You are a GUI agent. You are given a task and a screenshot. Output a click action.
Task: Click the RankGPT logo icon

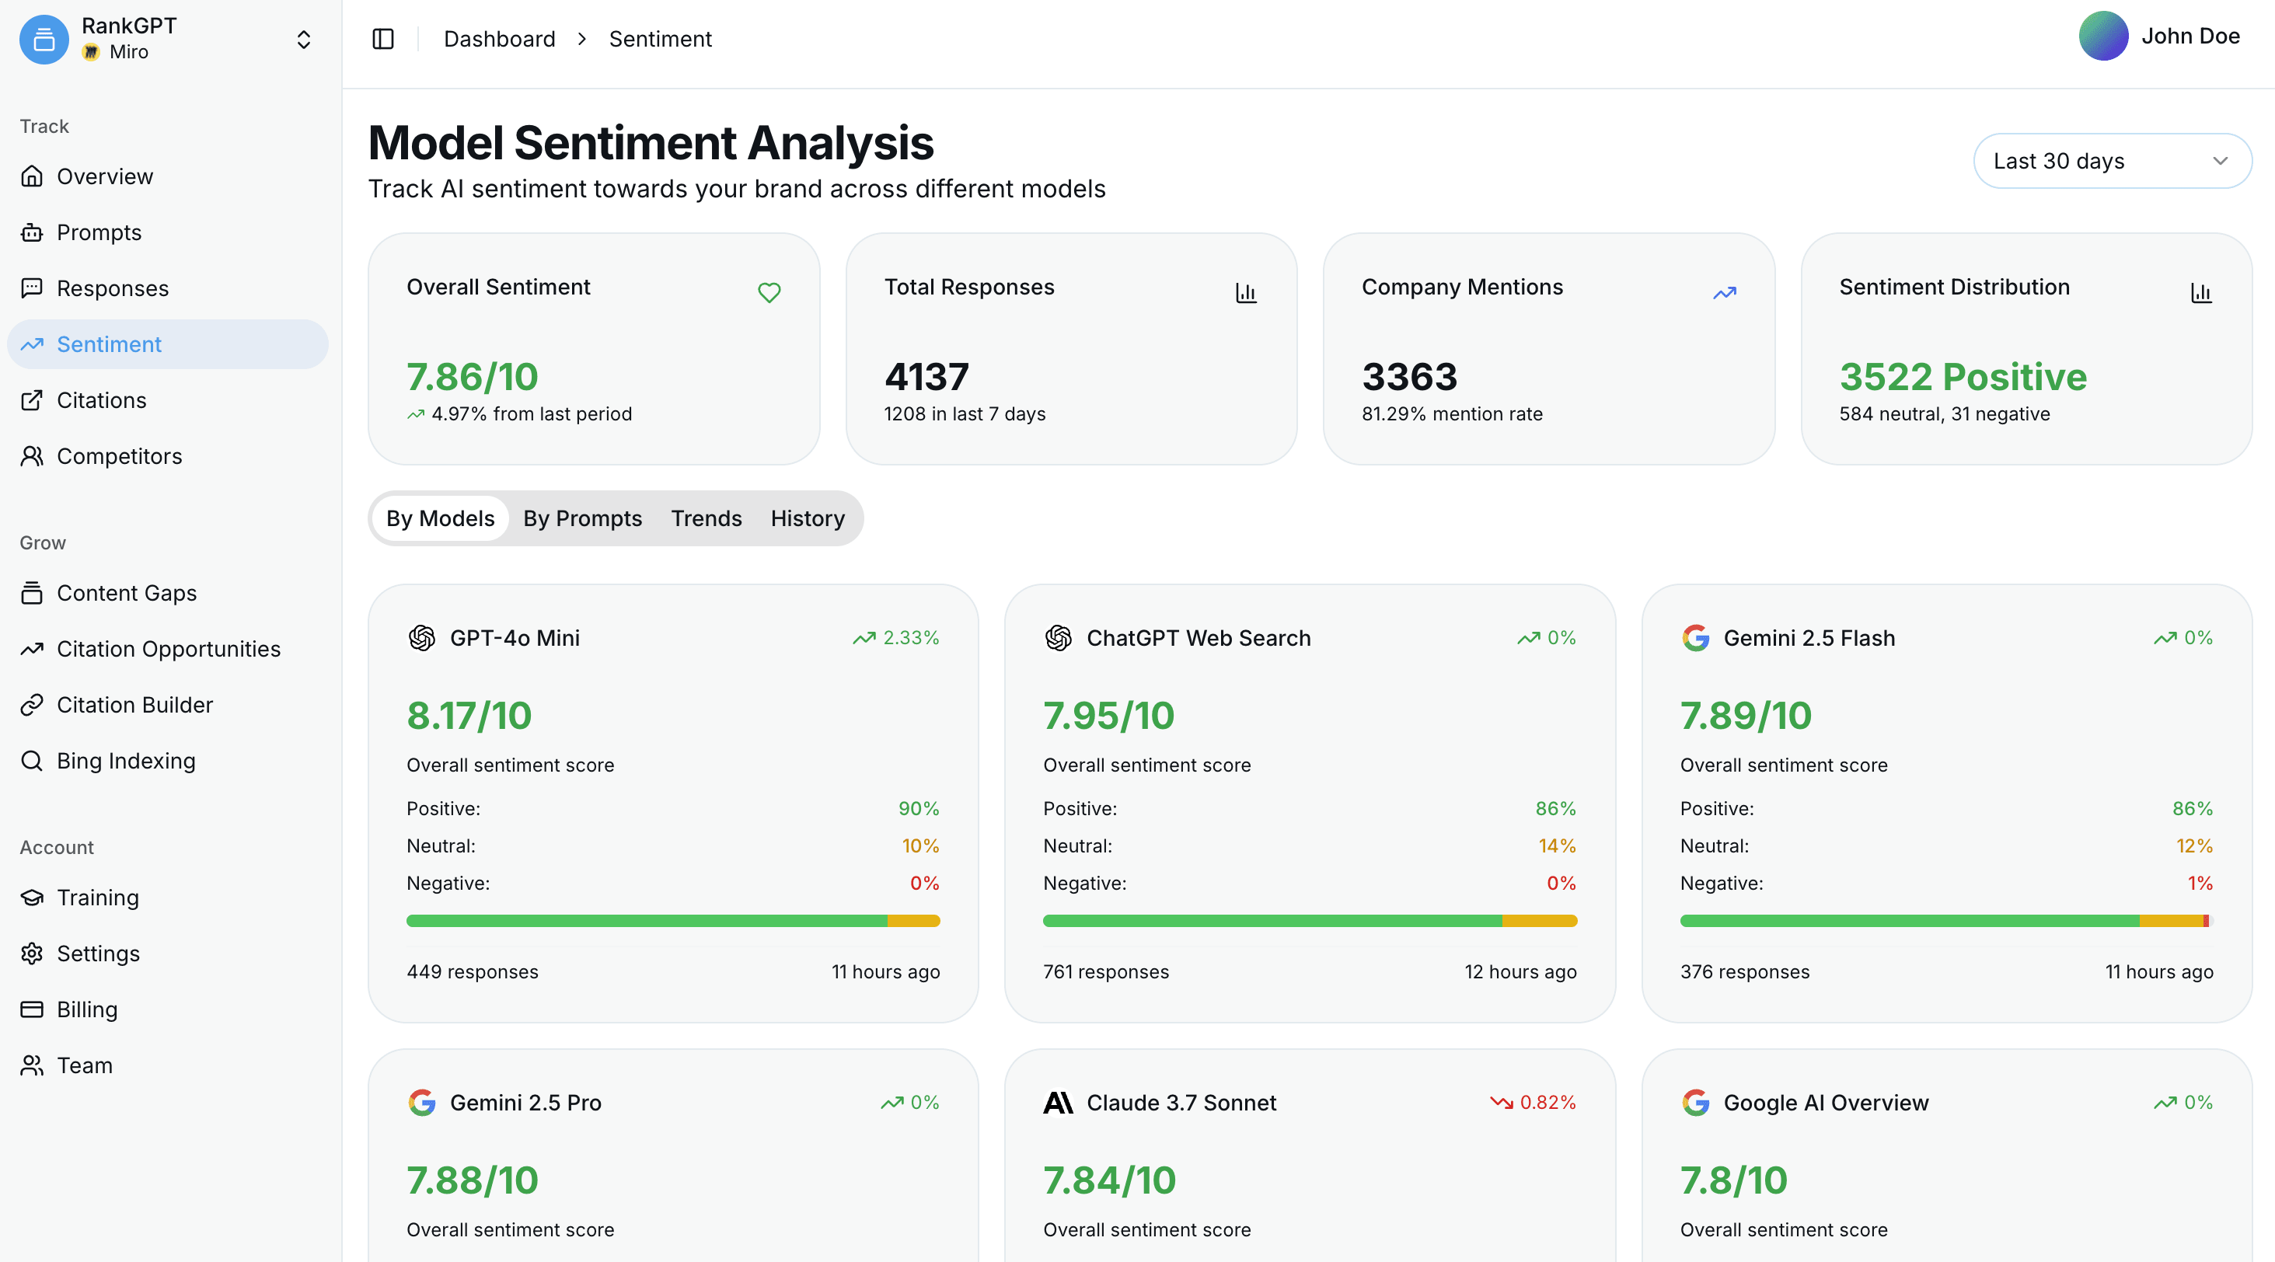44,39
